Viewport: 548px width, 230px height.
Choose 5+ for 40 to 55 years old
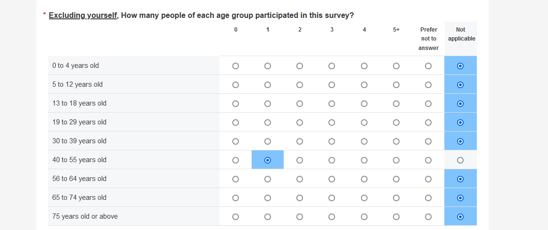396,160
